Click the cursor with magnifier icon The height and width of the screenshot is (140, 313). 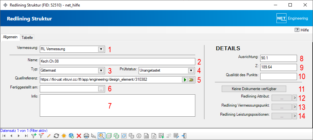(x=94, y=136)
